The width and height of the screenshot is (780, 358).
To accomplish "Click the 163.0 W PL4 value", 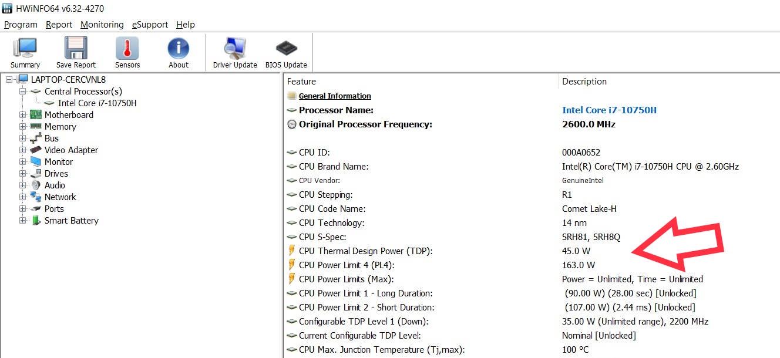I will click(579, 265).
